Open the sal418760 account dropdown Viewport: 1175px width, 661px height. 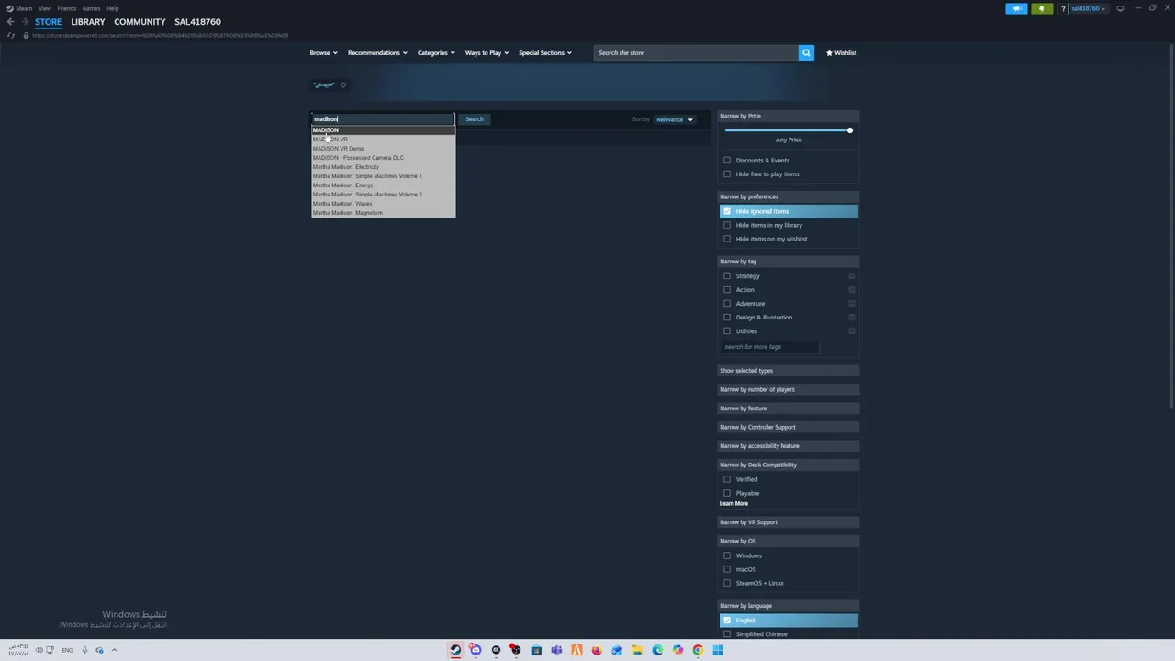click(1088, 8)
